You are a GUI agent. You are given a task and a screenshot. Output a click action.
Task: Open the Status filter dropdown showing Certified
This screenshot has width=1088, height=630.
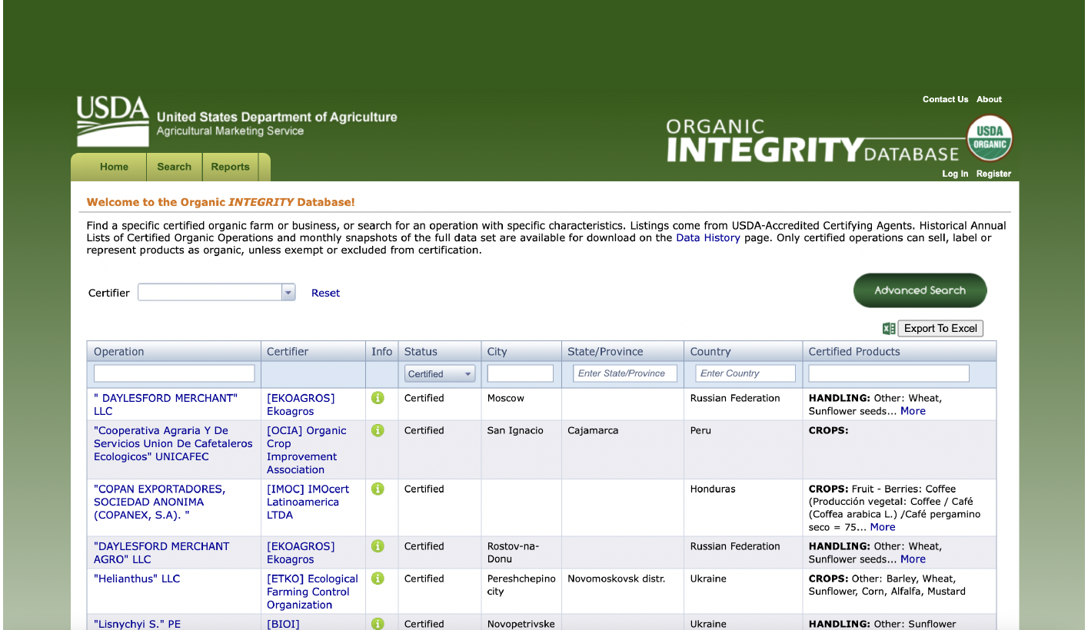coord(440,373)
